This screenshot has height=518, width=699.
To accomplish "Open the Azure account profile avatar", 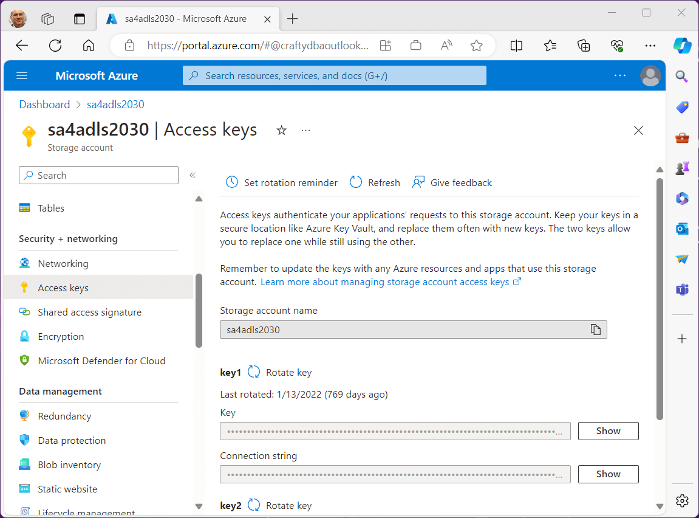I will point(650,75).
